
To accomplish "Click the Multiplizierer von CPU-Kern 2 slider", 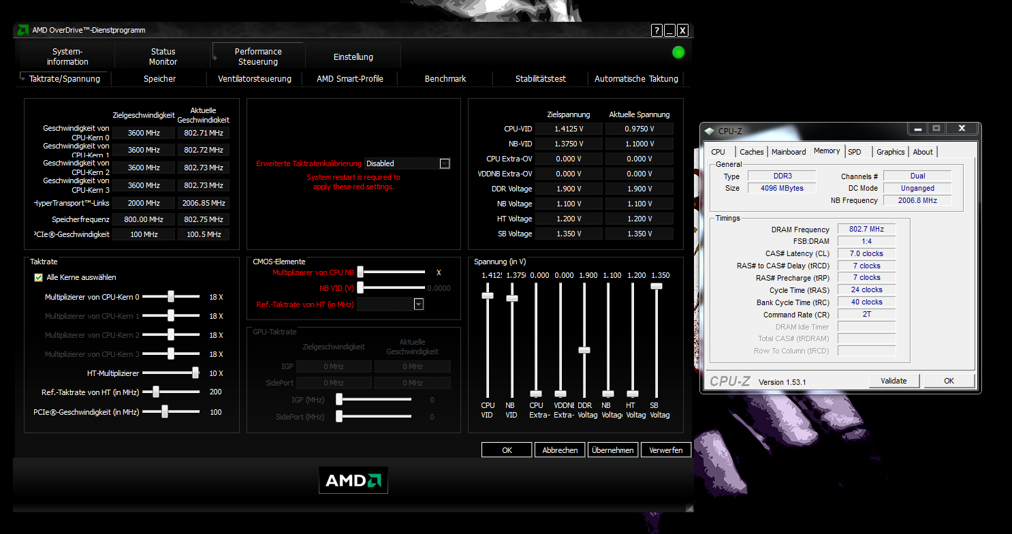I will click(x=171, y=334).
